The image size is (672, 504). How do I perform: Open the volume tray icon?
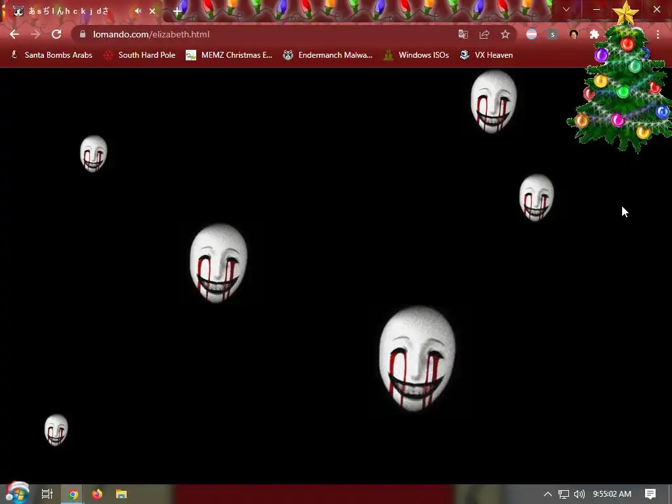click(x=579, y=494)
